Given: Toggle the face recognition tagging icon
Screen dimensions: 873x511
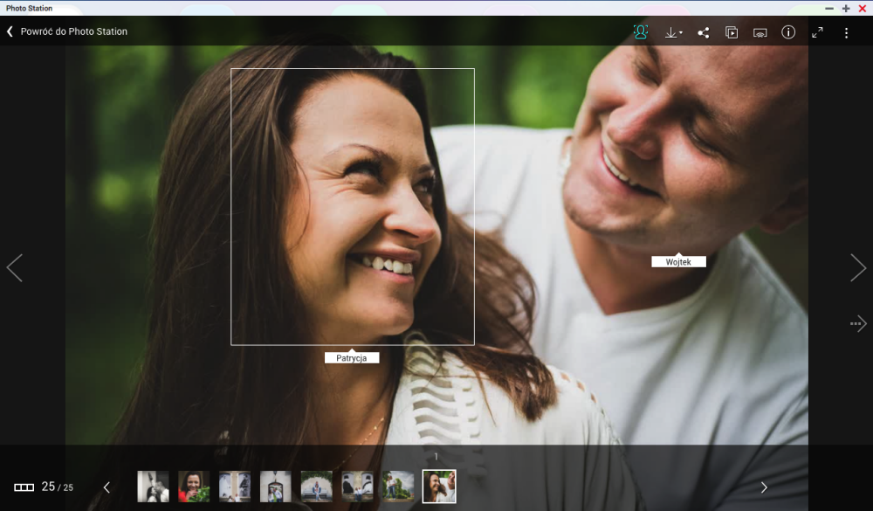Looking at the screenshot, I should (641, 32).
